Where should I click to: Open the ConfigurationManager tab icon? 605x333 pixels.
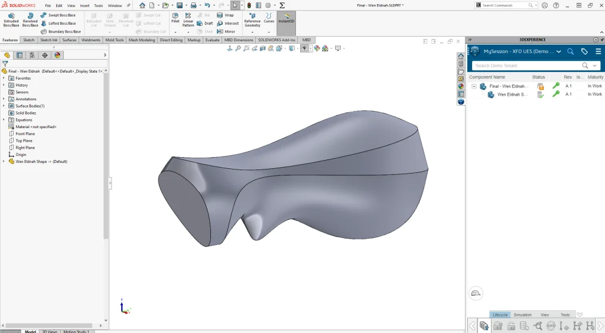pos(32,55)
